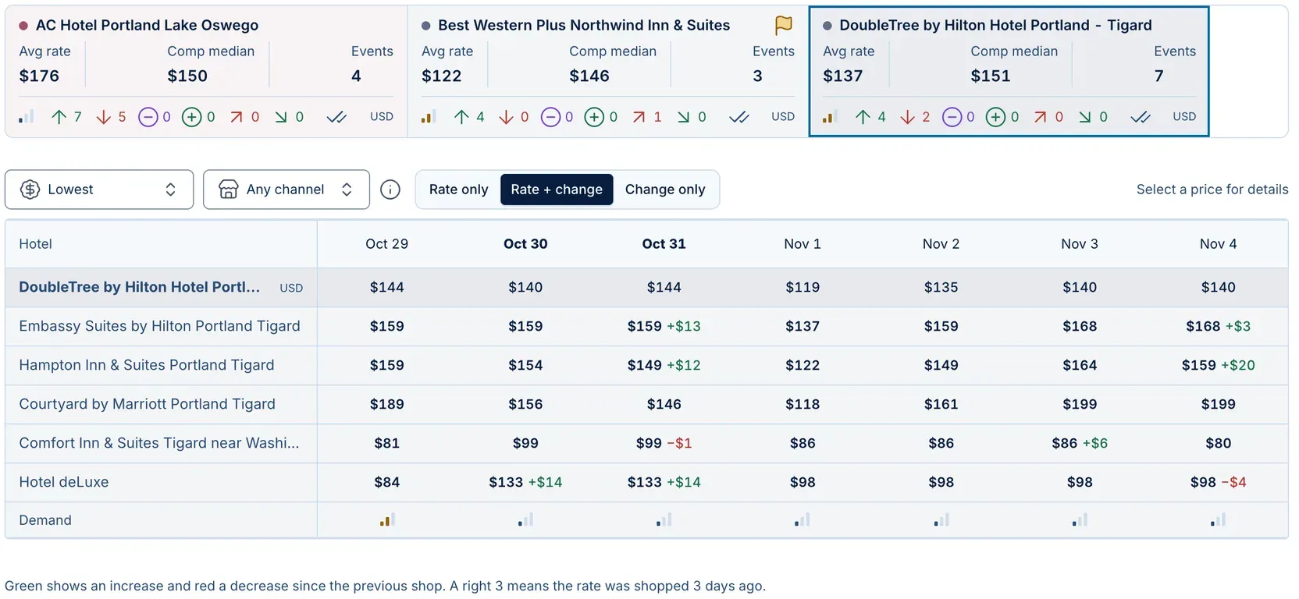Select the Rate + change view

tap(557, 190)
